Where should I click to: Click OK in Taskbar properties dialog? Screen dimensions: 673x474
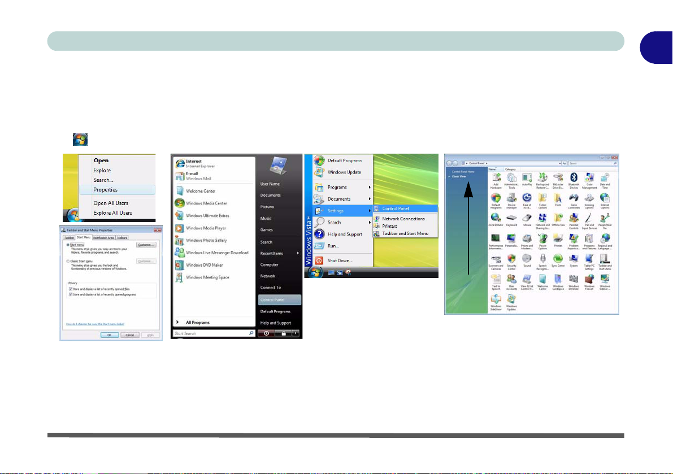(x=110, y=335)
